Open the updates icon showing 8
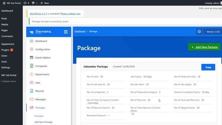This screenshot has width=222, height=125. point(26,3)
